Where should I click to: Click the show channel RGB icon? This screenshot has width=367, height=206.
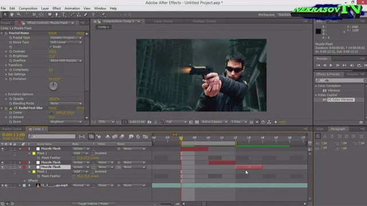point(162,122)
